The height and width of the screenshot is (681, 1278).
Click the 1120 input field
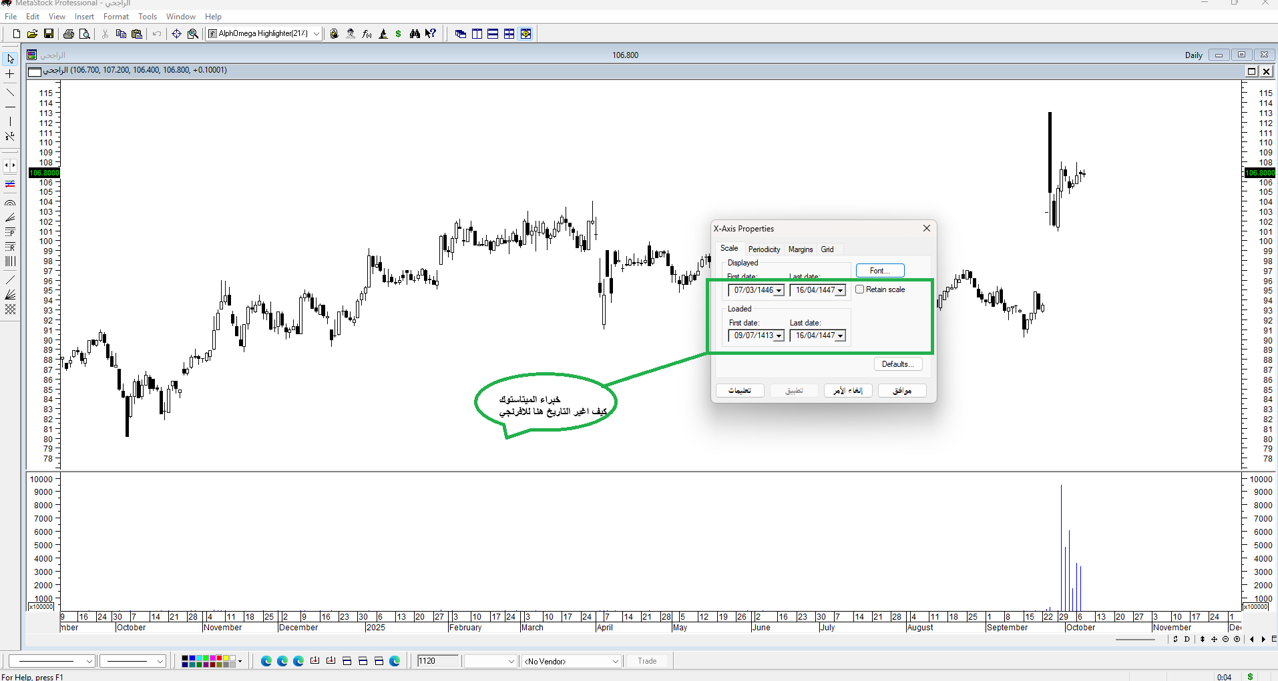tap(437, 661)
